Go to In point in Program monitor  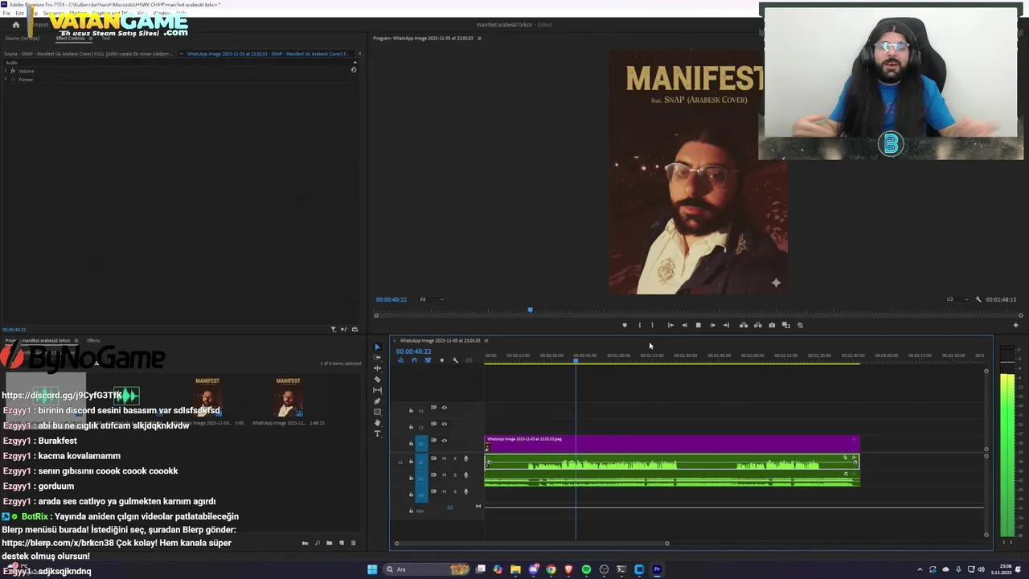[x=670, y=325]
